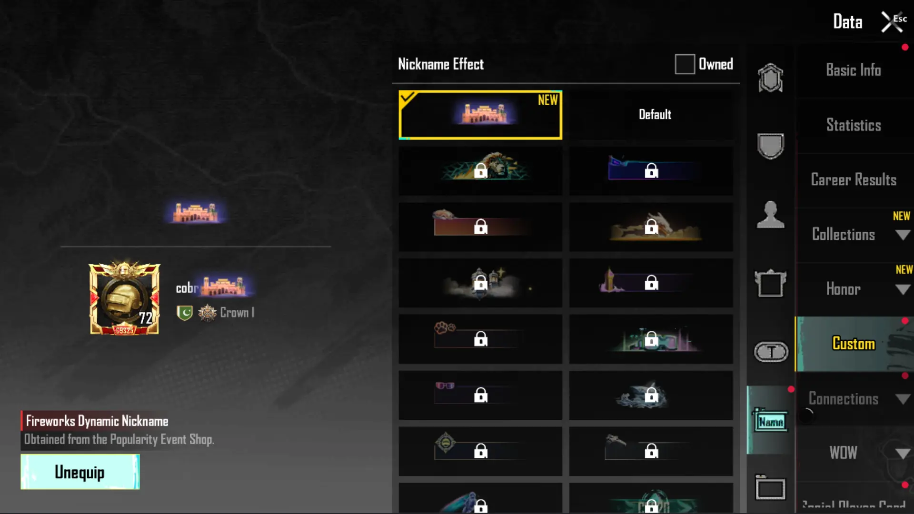Expand the WOW section arrow

click(x=903, y=454)
